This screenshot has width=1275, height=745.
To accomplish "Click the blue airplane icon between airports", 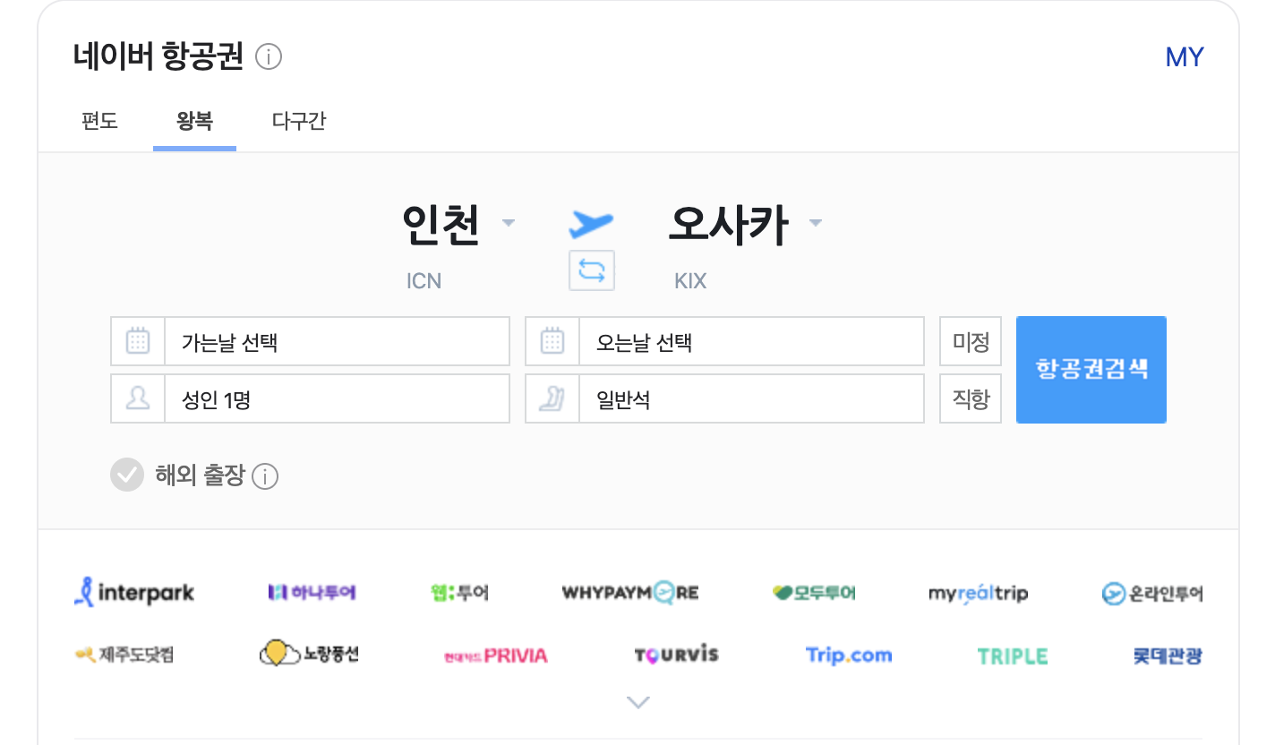I will 591,223.
